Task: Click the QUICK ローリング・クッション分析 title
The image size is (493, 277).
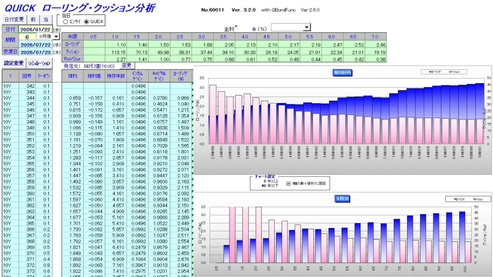Action: coord(80,8)
